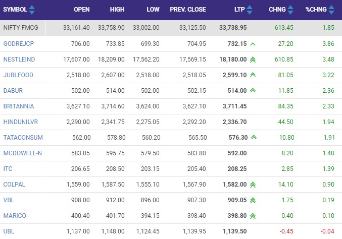The height and width of the screenshot is (239, 342).
Task: Click triple up-arrow icon beside NESTLEIND LTP
Action: pos(253,59)
